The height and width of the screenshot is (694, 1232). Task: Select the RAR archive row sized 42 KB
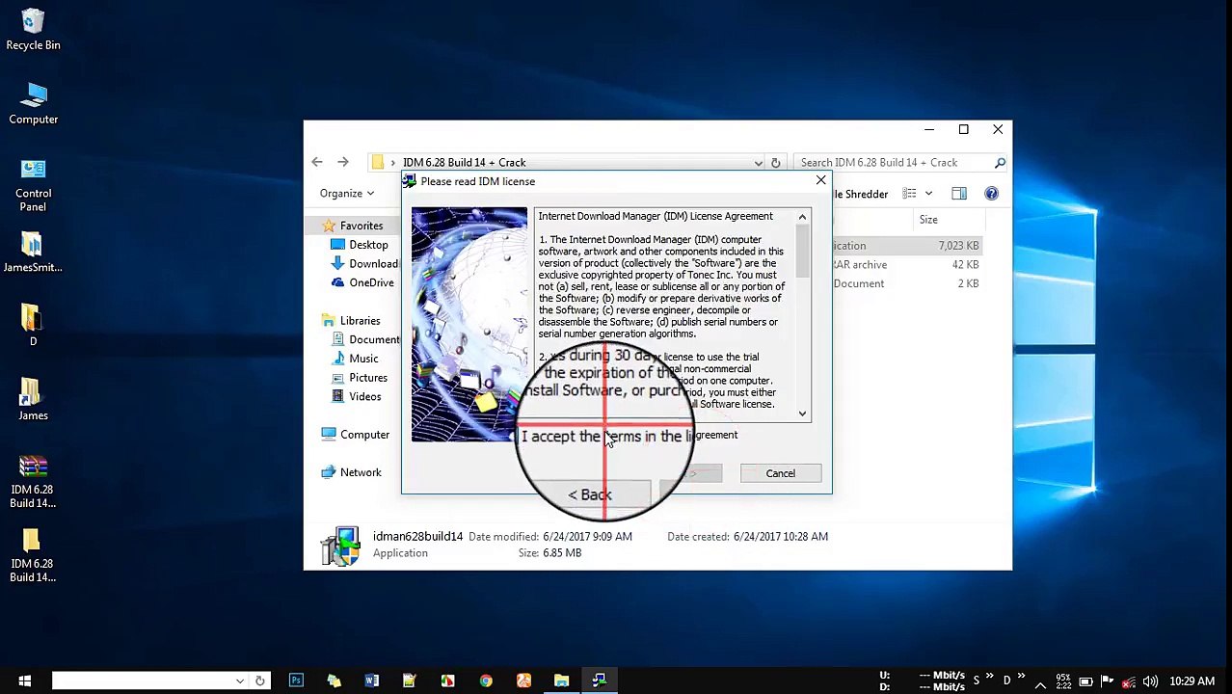[908, 264]
